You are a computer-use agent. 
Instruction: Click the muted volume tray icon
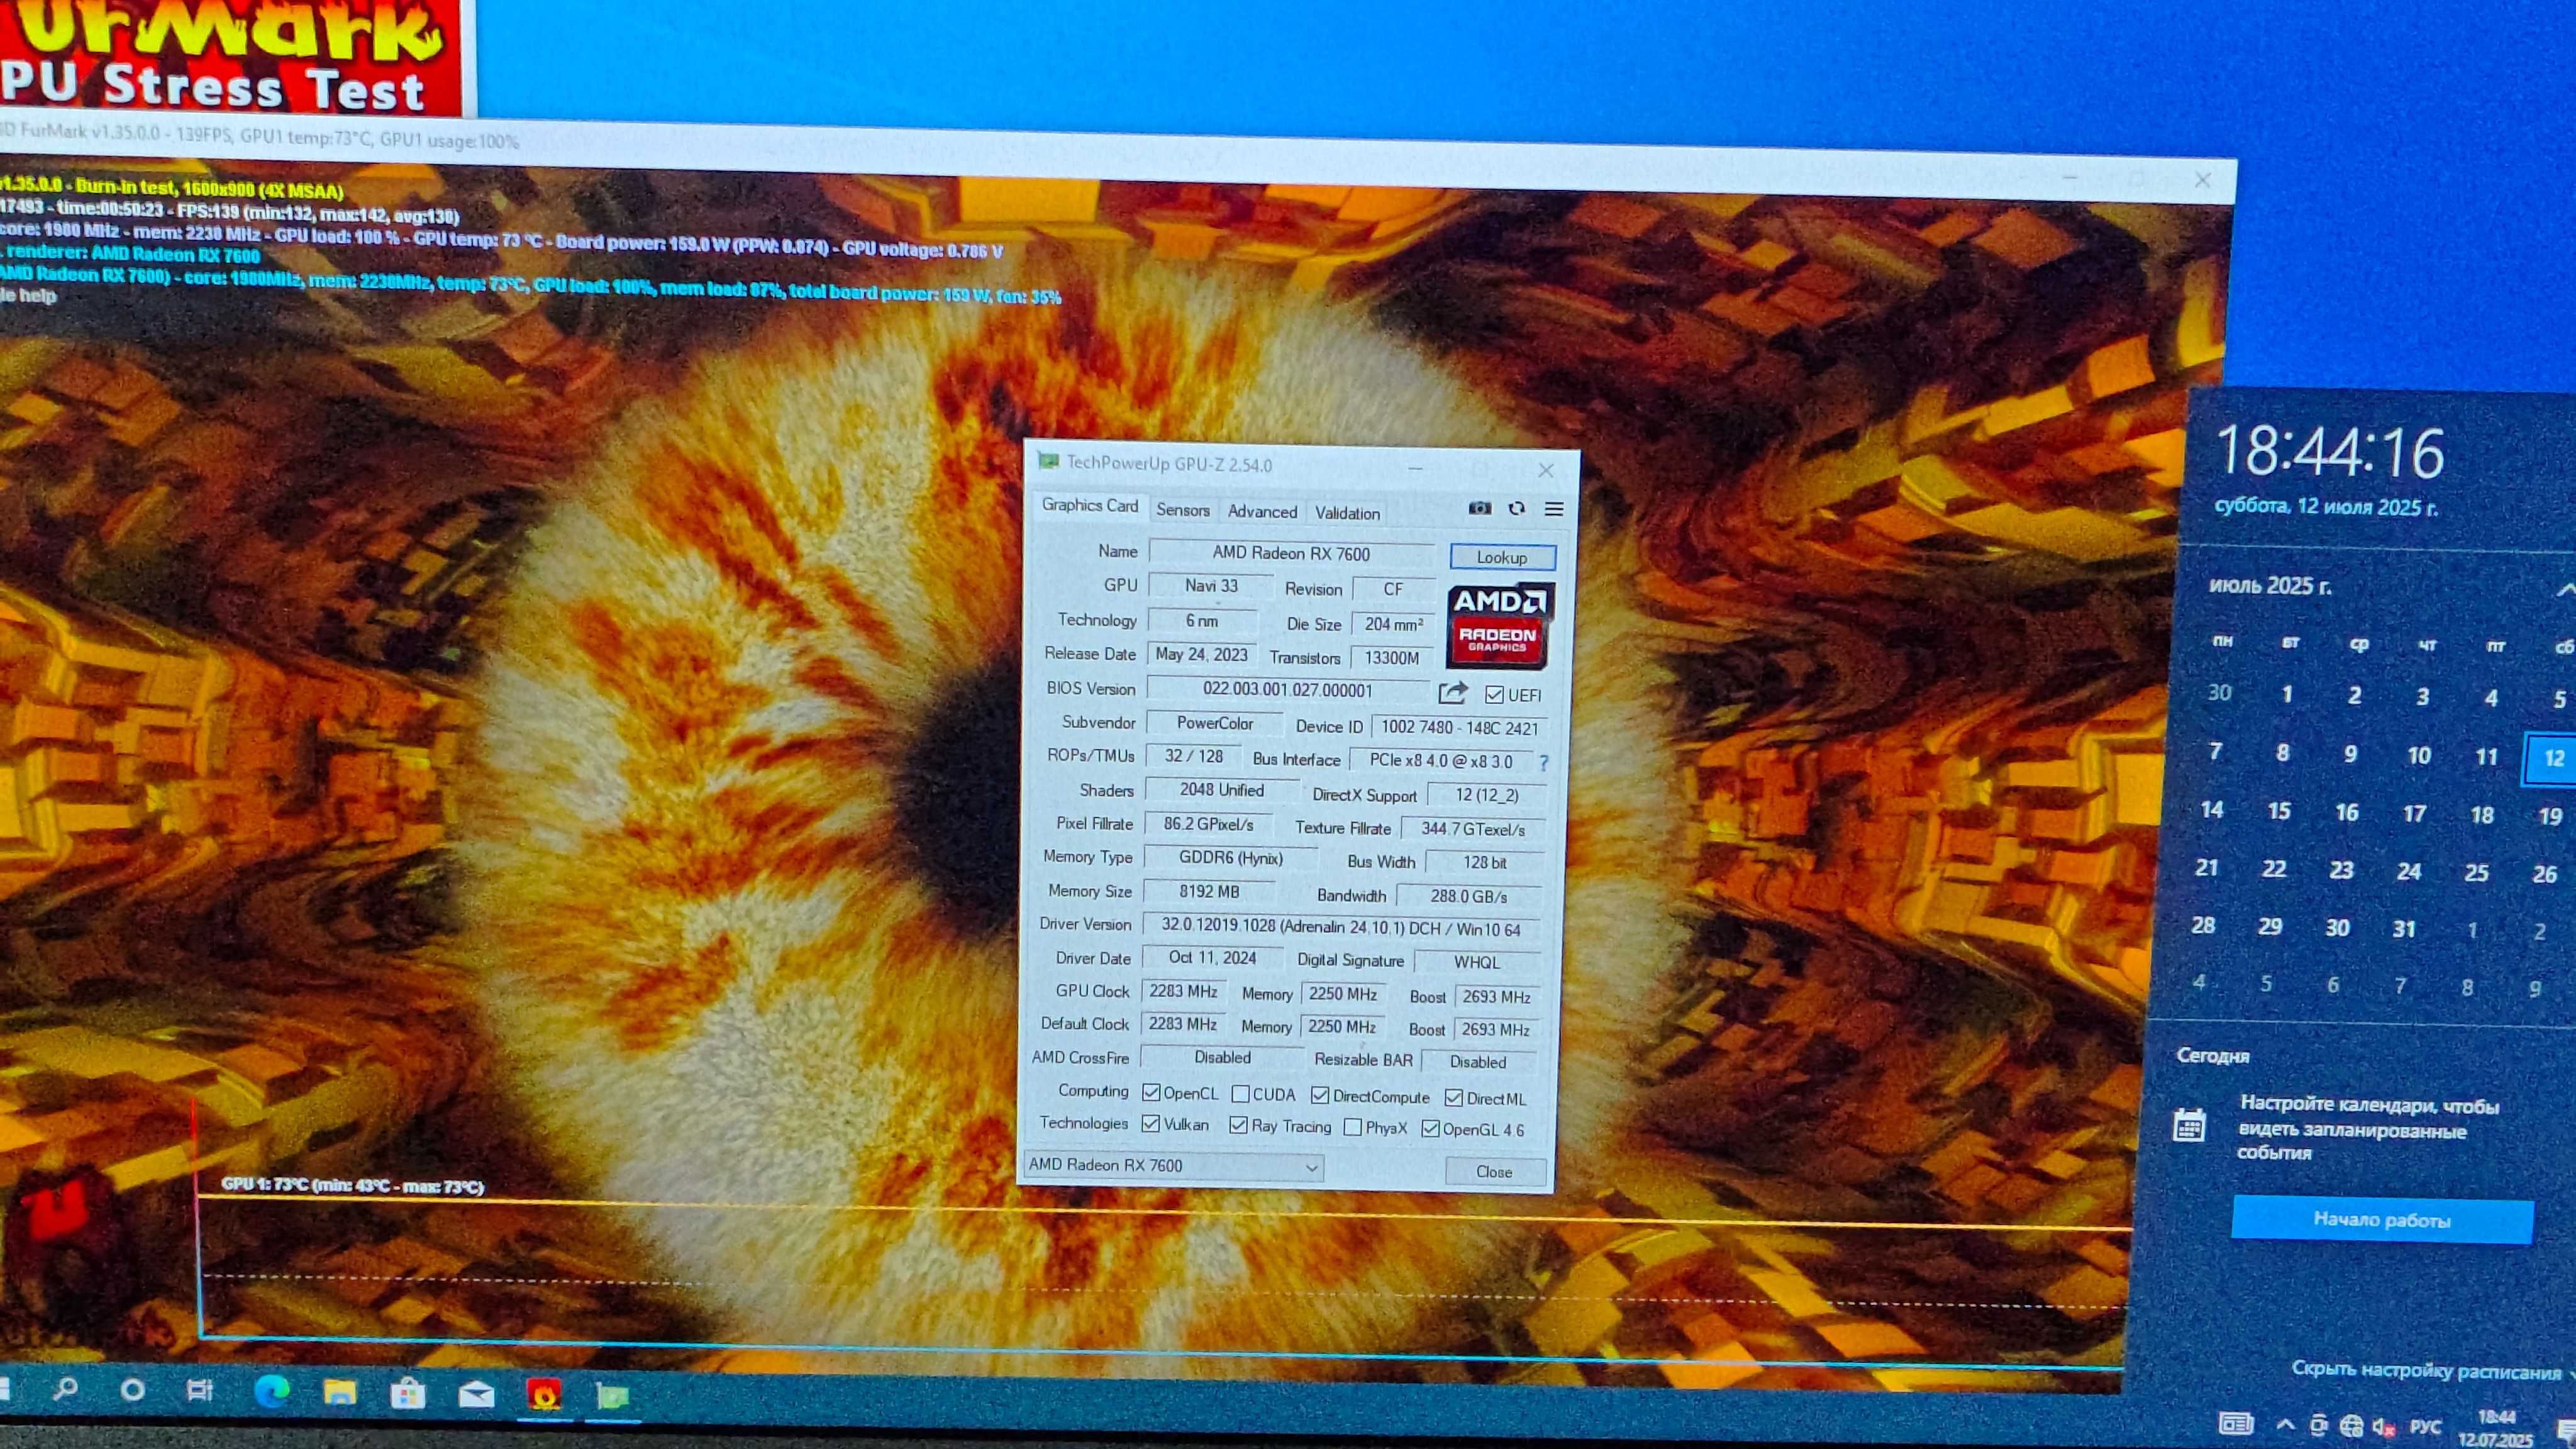(2383, 1427)
